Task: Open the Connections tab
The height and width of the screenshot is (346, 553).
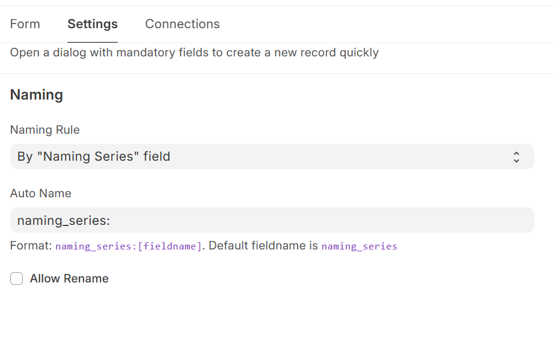Action: pyautogui.click(x=182, y=24)
